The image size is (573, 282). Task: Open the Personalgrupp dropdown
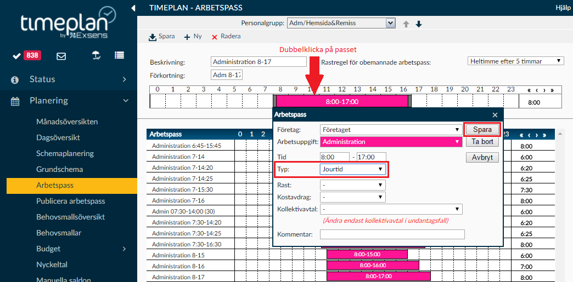pyautogui.click(x=341, y=23)
